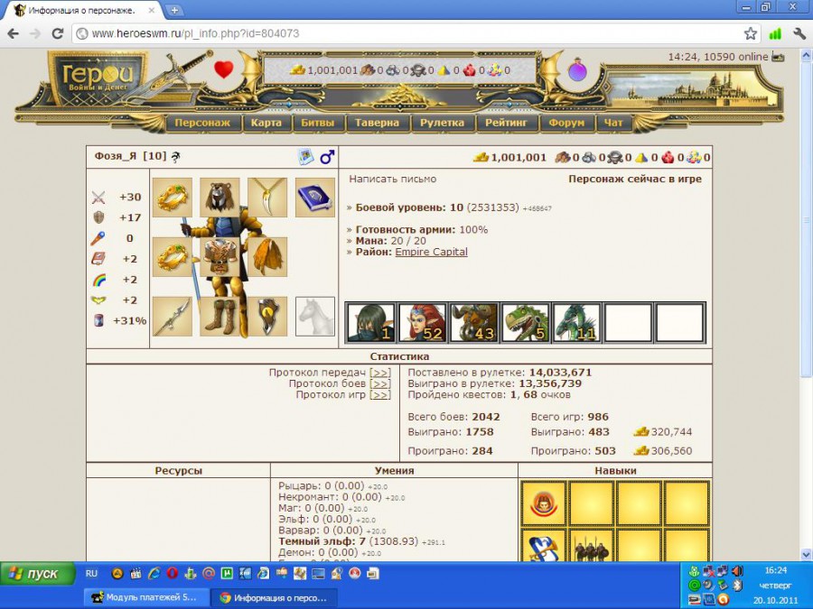
Task: Open army unit thumbnail with count 43
Action: (474, 323)
